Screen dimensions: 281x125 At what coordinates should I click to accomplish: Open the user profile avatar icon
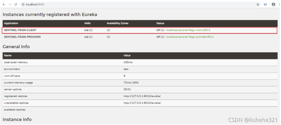coord(274,5)
